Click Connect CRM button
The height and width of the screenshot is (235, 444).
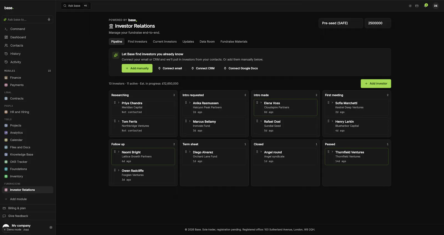[203, 68]
